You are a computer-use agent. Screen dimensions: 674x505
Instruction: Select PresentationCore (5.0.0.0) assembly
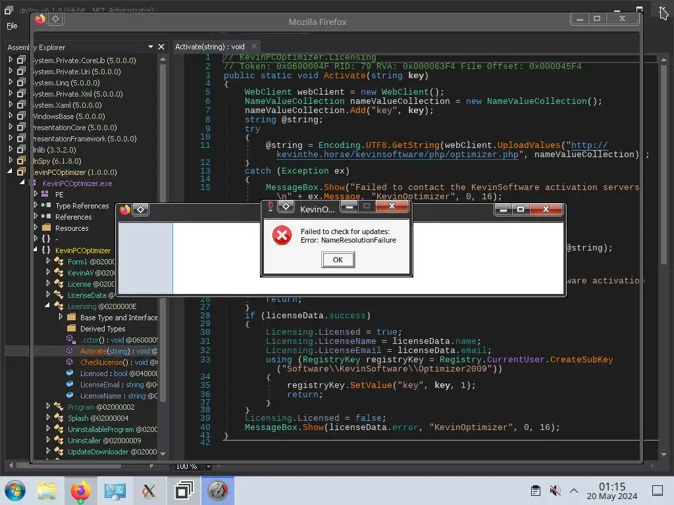coord(75,128)
